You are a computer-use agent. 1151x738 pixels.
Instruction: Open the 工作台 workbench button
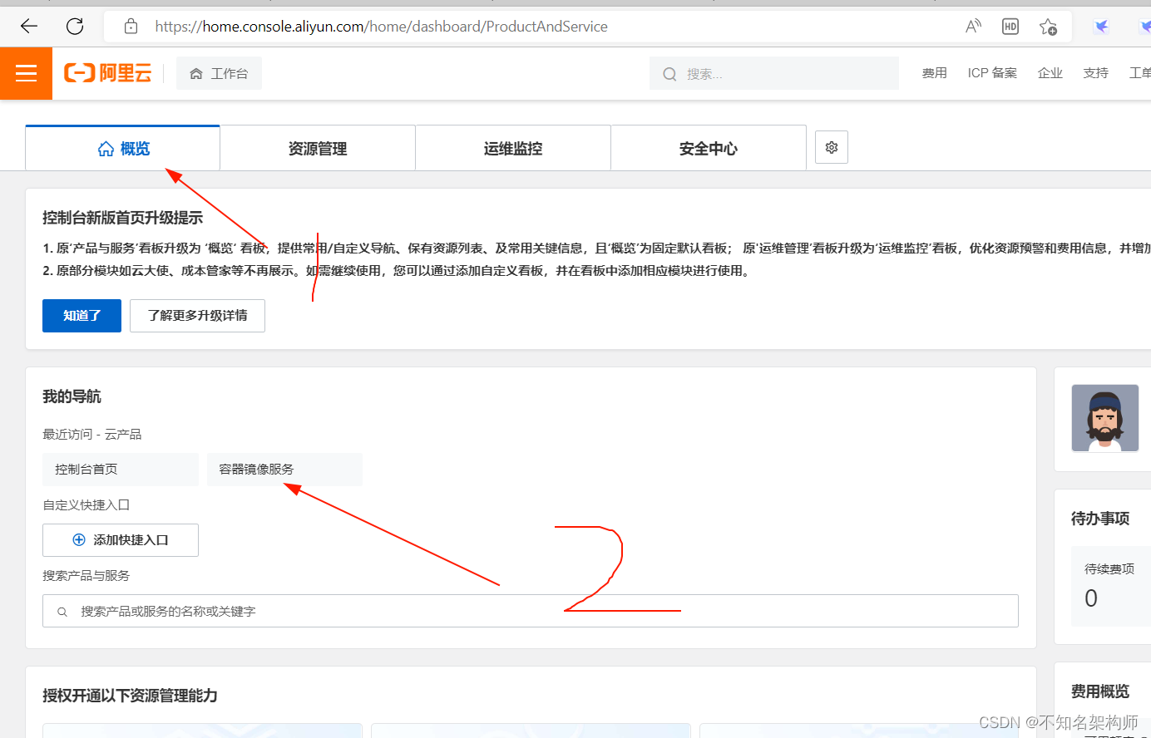219,73
